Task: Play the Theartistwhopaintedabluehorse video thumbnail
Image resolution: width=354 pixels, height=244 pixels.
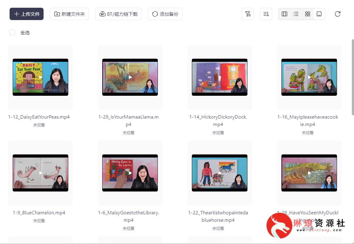Action: click(x=220, y=173)
